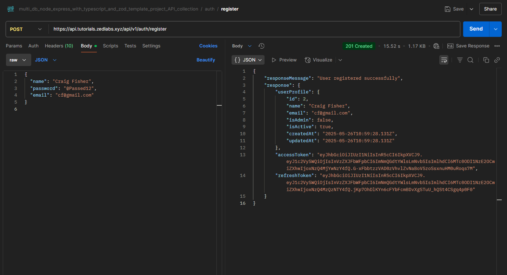Image resolution: width=507 pixels, height=275 pixels.
Task: Expand the raw body type dropdown
Action: coord(18,60)
